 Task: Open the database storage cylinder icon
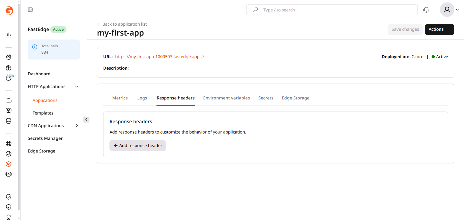tap(8, 121)
